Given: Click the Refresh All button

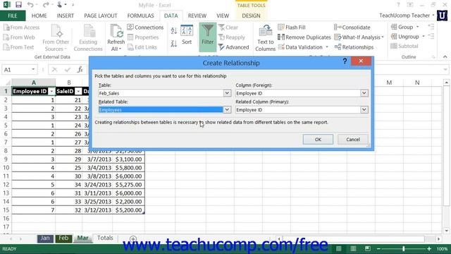Looking at the screenshot, I should click(116, 38).
